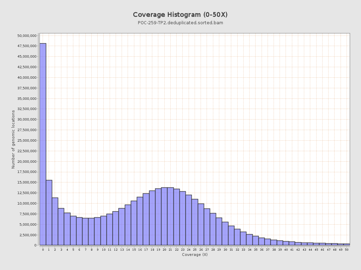Click the x-axis tick label '36'
This screenshot has width=361, height=270.
[x=262, y=250]
